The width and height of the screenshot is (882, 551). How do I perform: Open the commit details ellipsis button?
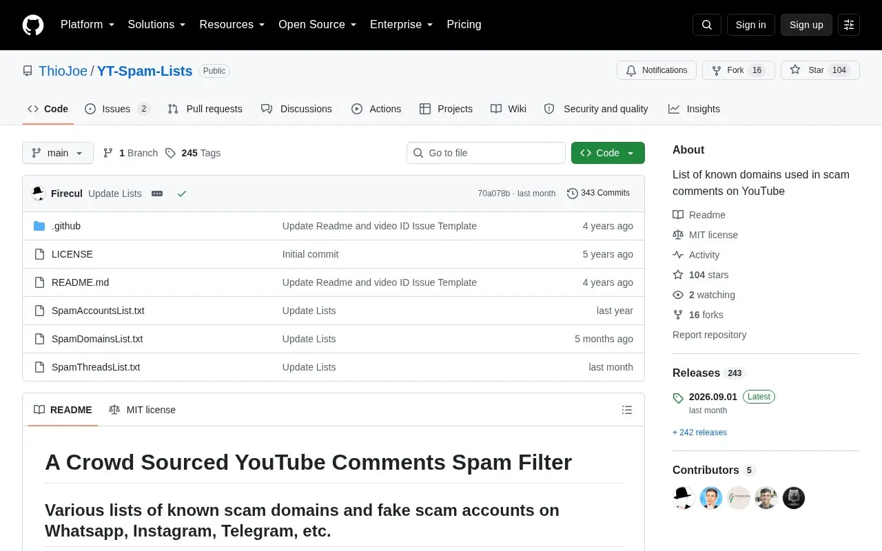tap(157, 194)
